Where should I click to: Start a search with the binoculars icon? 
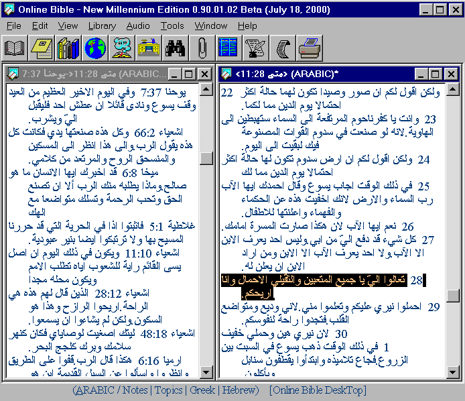[x=175, y=48]
